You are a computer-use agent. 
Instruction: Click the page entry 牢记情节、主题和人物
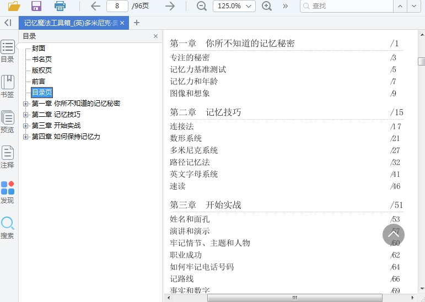coord(210,243)
